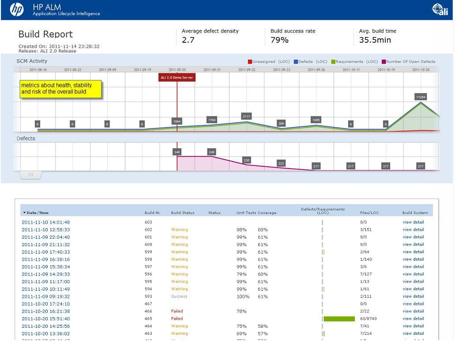
Task: Click the Build Status column header
Action: tap(183, 213)
